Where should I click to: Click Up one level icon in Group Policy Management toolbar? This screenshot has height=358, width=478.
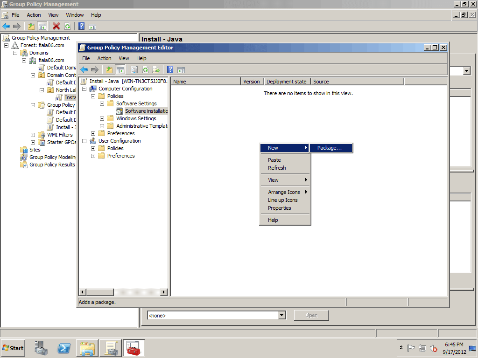31,27
